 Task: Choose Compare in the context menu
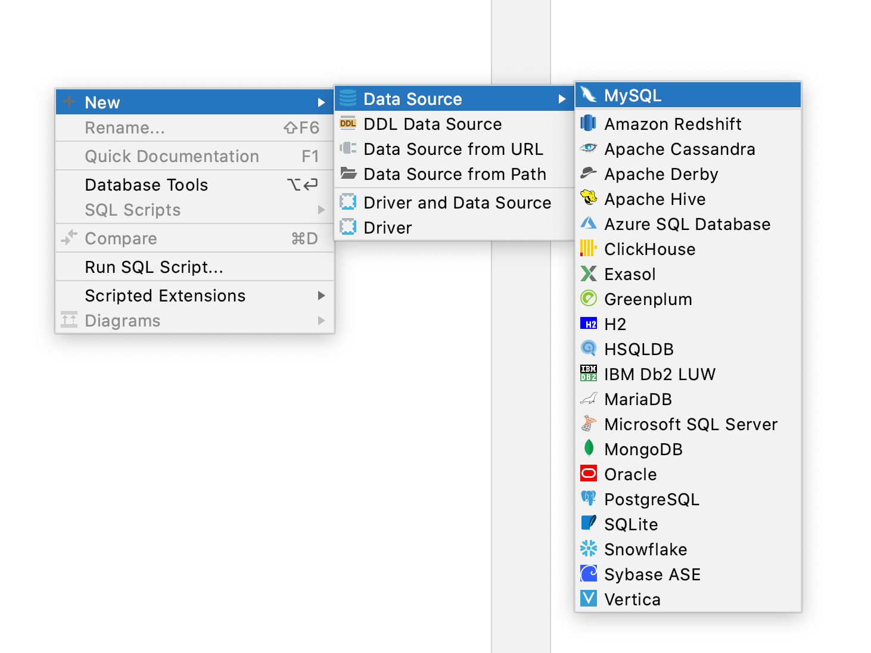tap(195, 238)
